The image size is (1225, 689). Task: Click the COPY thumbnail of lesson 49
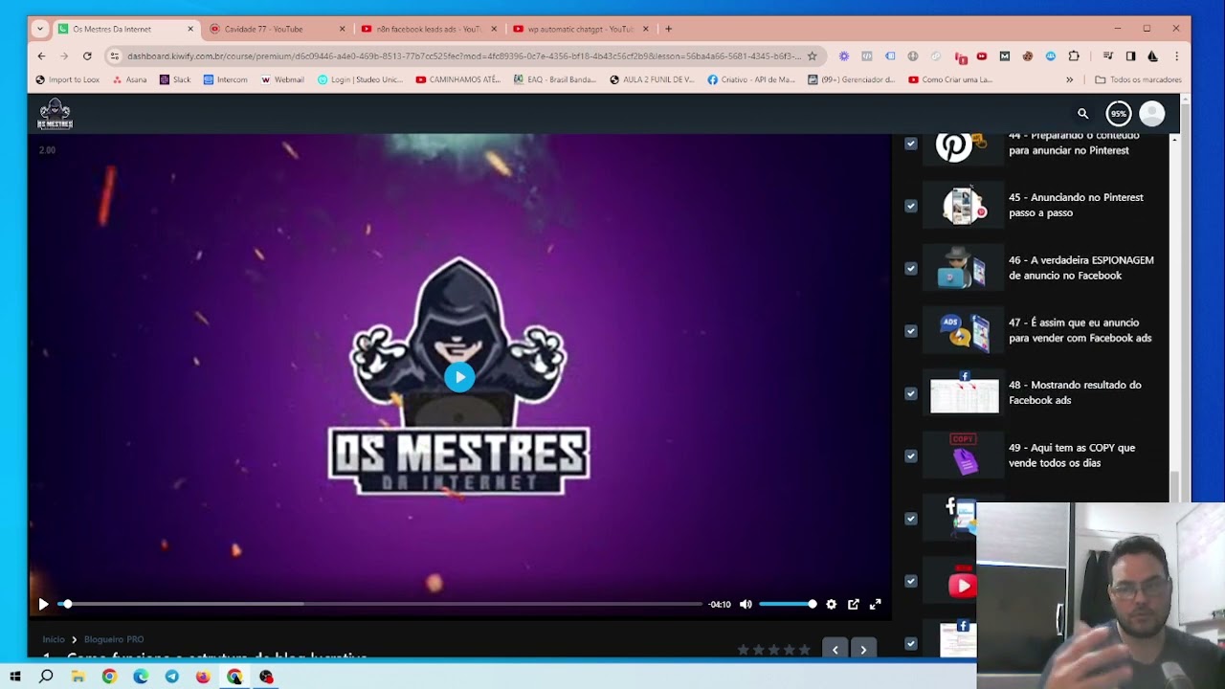point(964,456)
